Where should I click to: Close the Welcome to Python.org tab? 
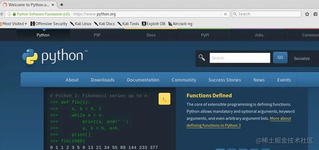point(53,5)
